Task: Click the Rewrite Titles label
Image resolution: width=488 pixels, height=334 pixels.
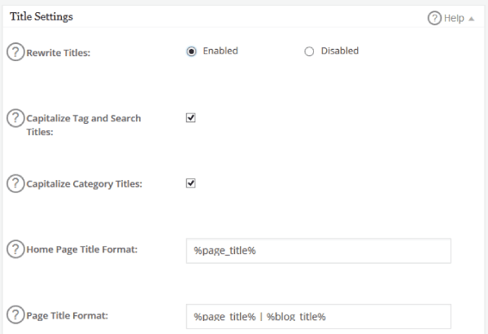Action: pyautogui.click(x=59, y=53)
